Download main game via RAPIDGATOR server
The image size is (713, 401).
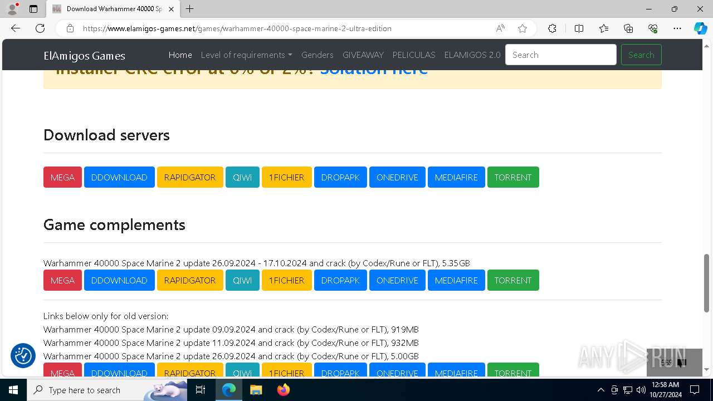click(190, 177)
